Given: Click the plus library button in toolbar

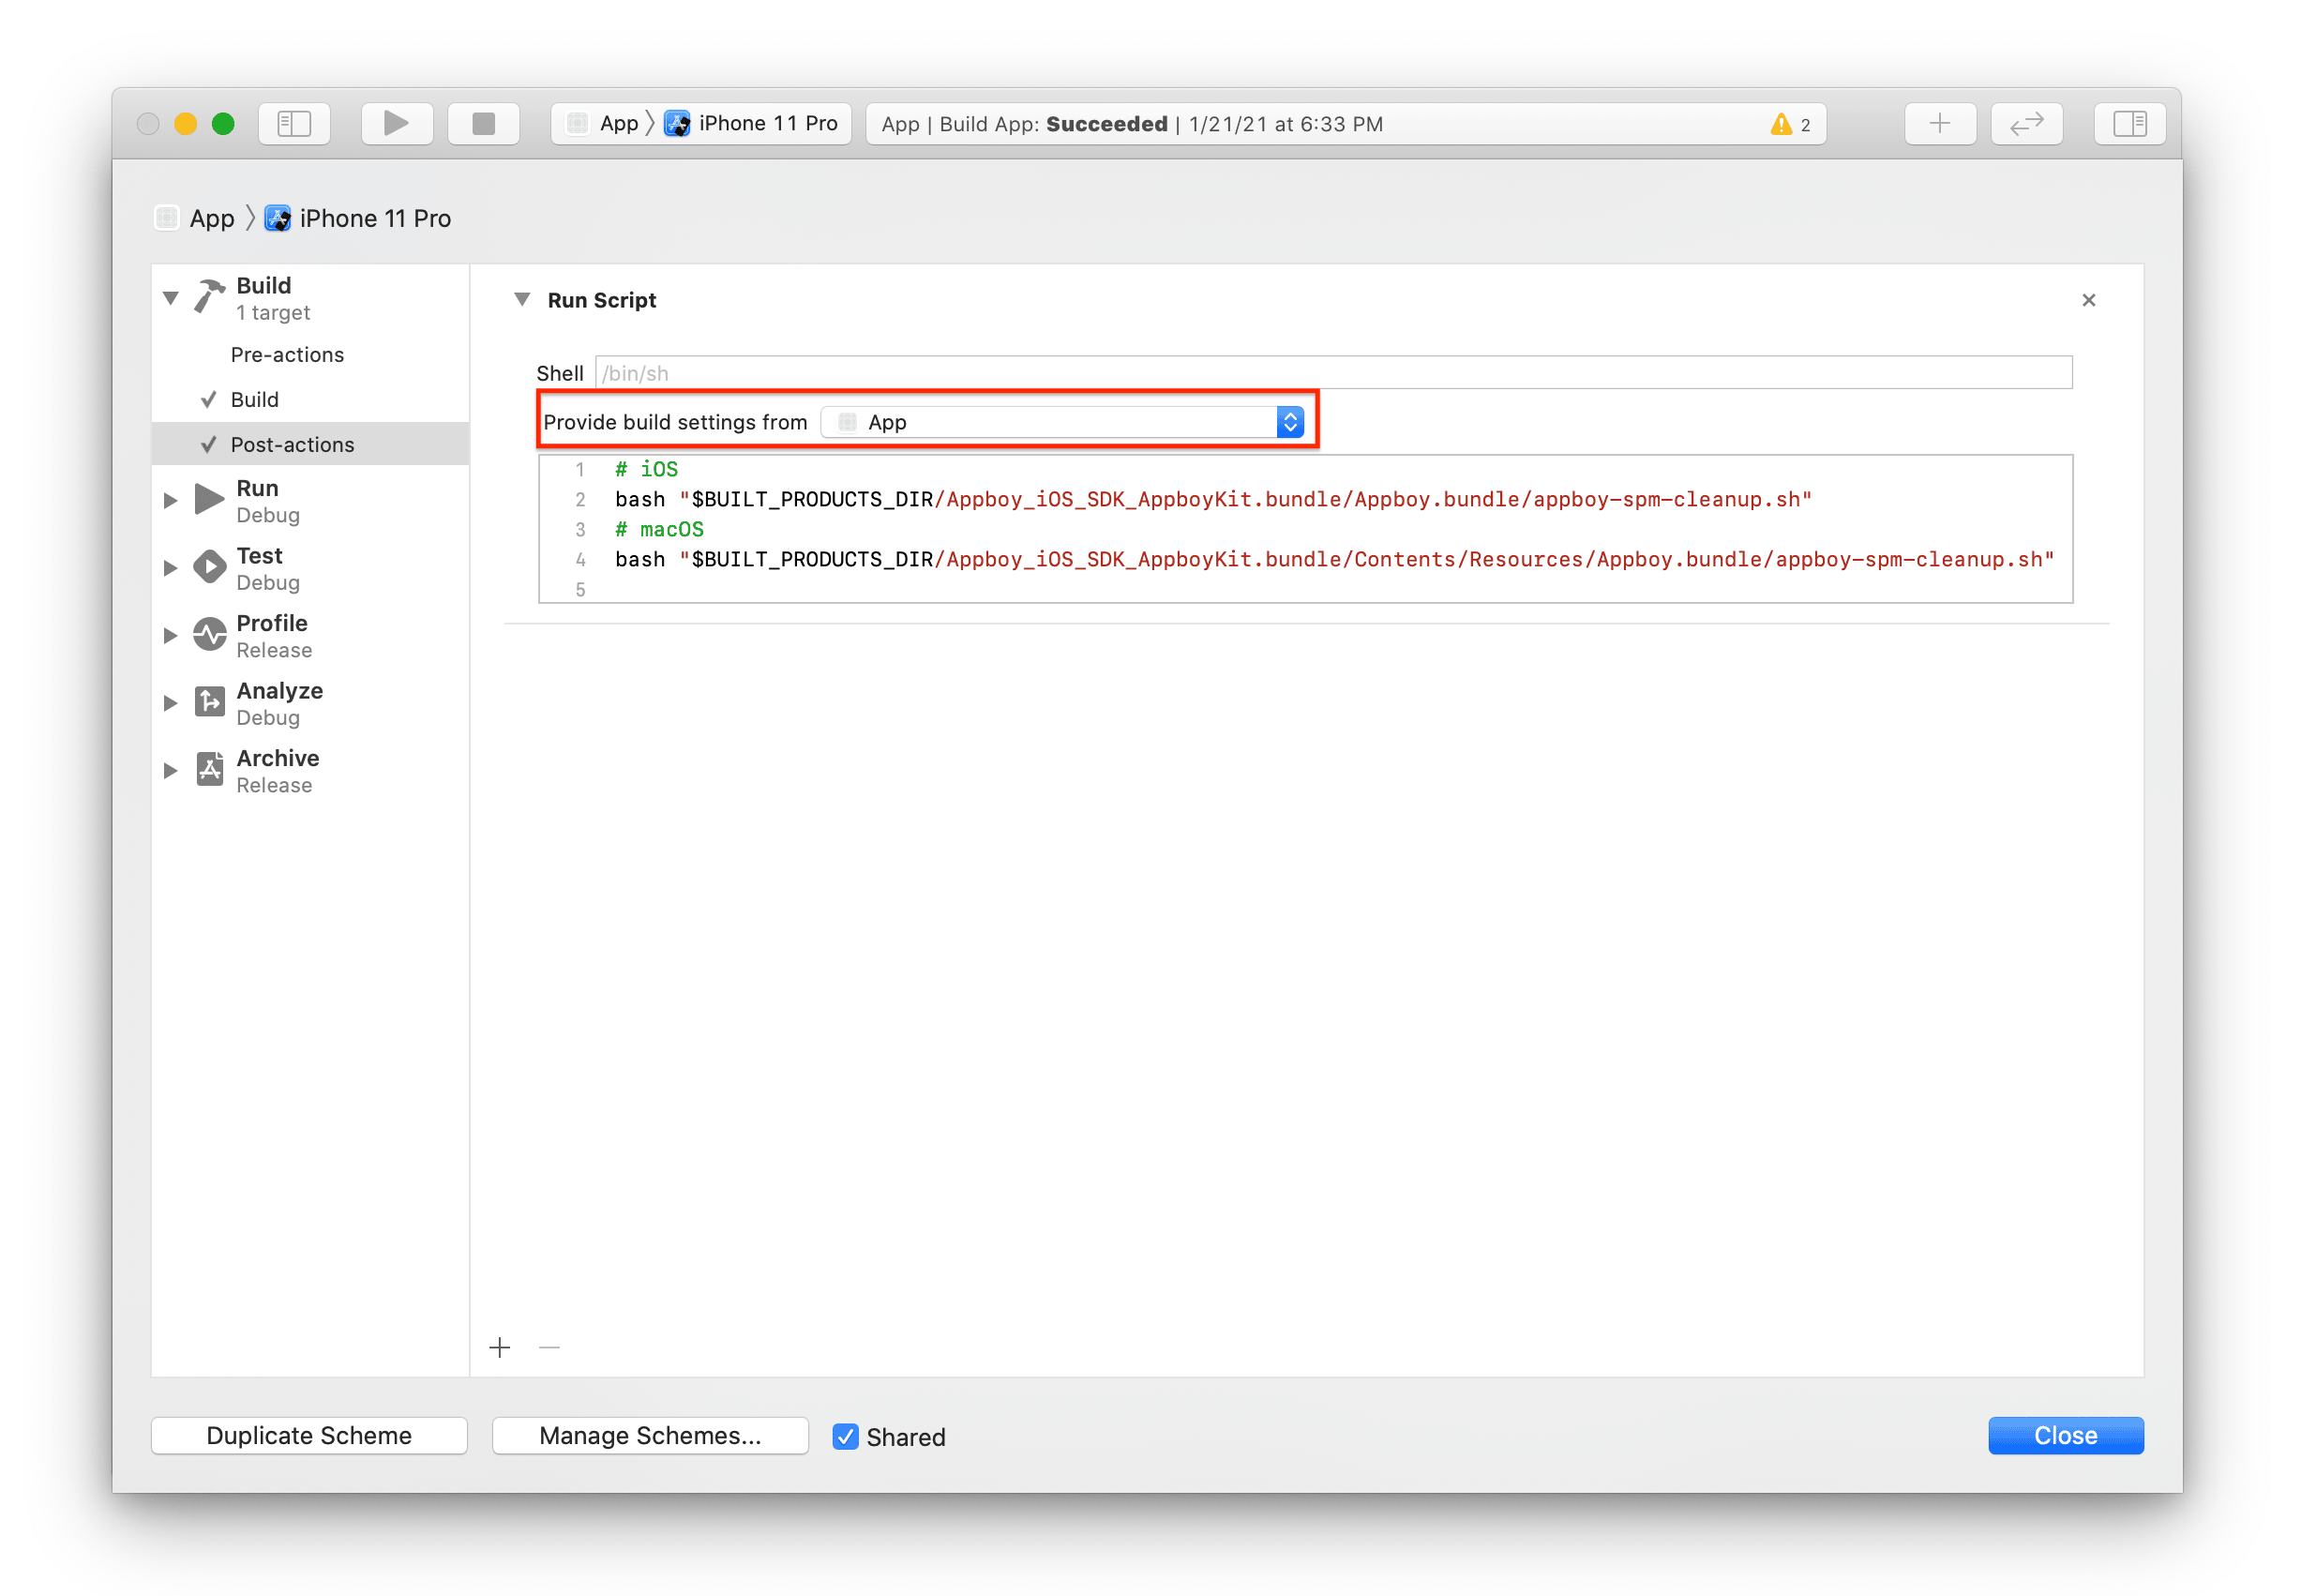Looking at the screenshot, I should (x=1939, y=123).
